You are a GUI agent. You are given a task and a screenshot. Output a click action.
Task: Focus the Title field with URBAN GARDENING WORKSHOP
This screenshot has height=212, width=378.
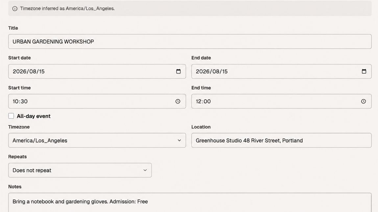point(190,41)
